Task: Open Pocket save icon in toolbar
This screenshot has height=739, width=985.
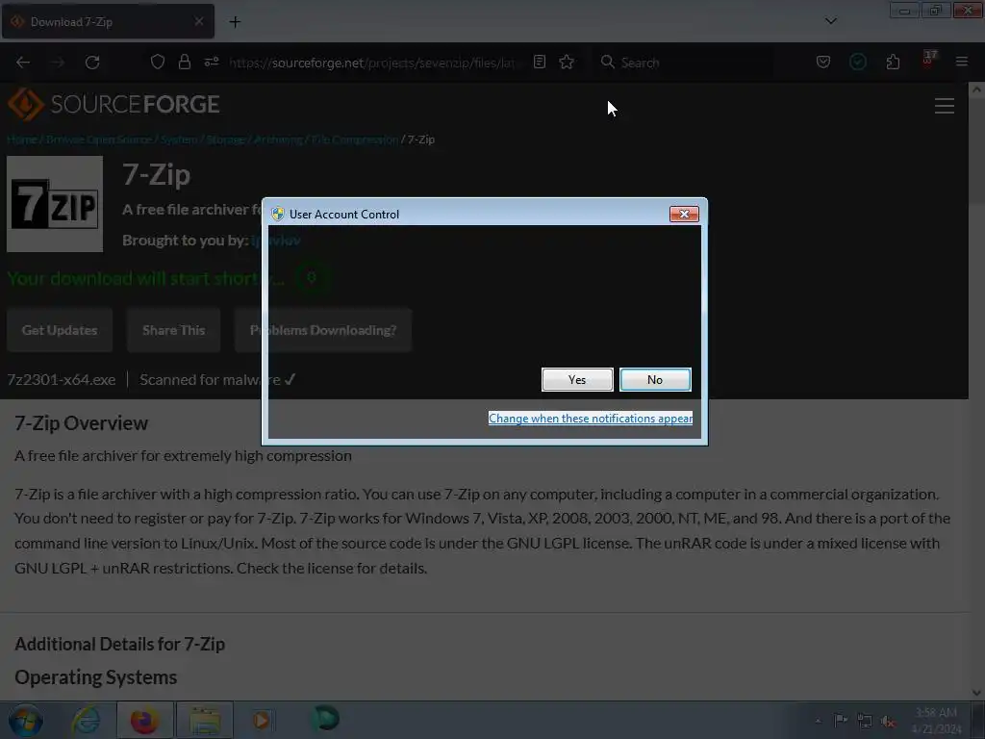Action: [x=823, y=62]
